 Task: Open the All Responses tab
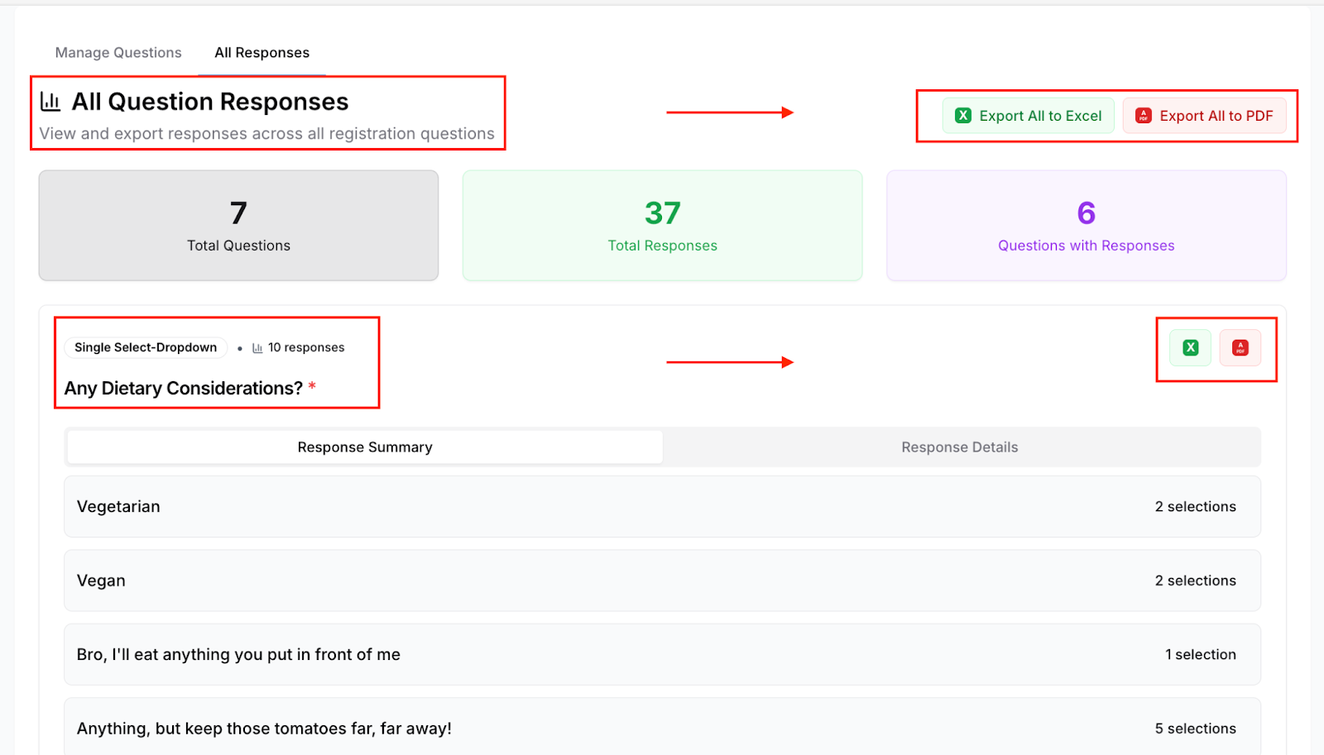tap(261, 53)
